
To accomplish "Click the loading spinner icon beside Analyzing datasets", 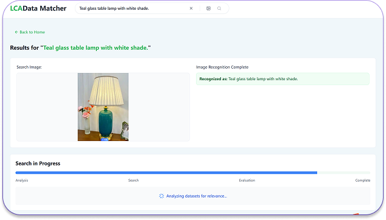I will pyautogui.click(x=161, y=196).
